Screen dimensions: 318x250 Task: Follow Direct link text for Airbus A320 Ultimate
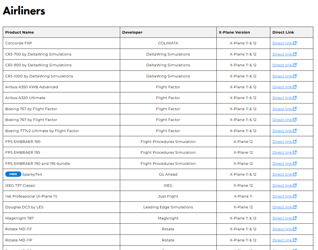pyautogui.click(x=282, y=98)
